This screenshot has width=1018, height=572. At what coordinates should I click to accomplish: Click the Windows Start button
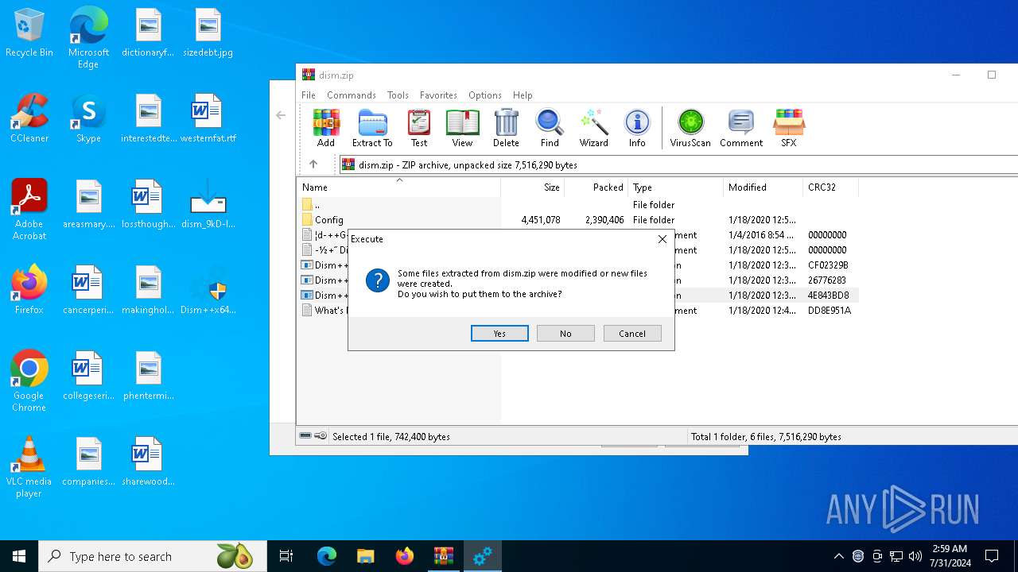[x=19, y=556]
